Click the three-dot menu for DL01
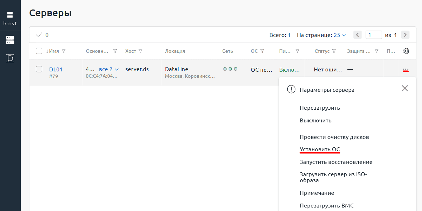The height and width of the screenshot is (211, 422). pos(405,70)
